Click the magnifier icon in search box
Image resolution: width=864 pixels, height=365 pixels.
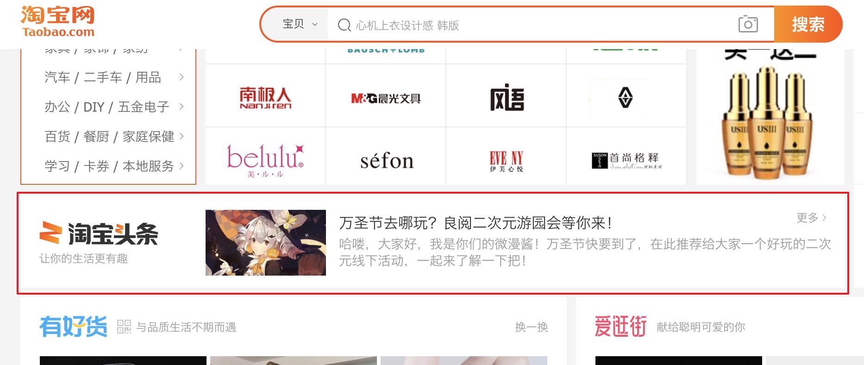(x=344, y=25)
